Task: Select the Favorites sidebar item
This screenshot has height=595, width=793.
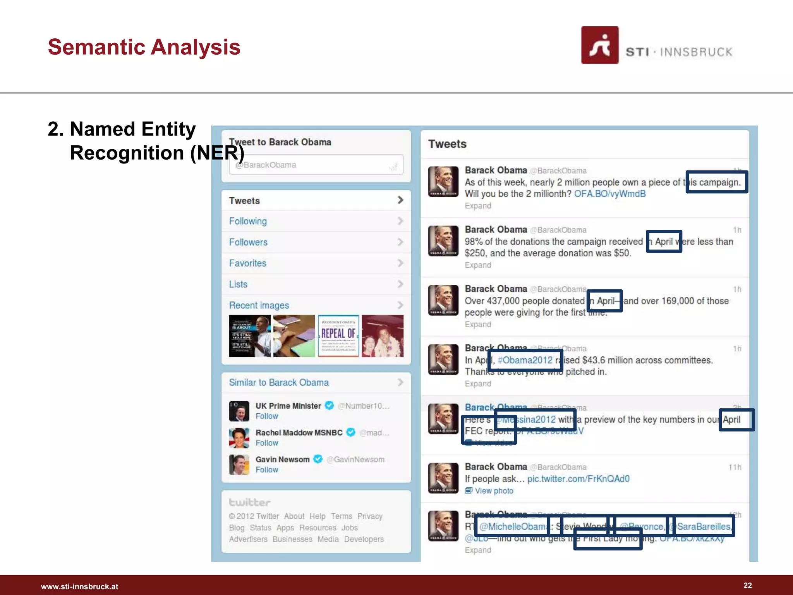Action: tap(316, 263)
